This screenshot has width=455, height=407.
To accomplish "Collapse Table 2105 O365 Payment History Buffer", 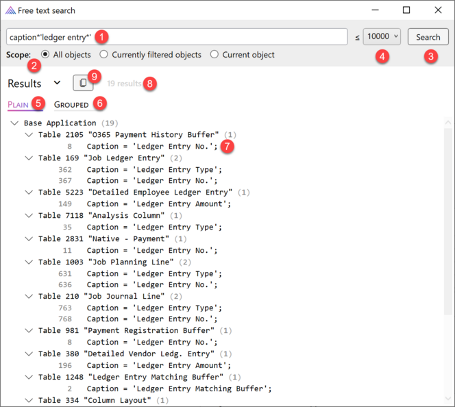I will [x=29, y=135].
